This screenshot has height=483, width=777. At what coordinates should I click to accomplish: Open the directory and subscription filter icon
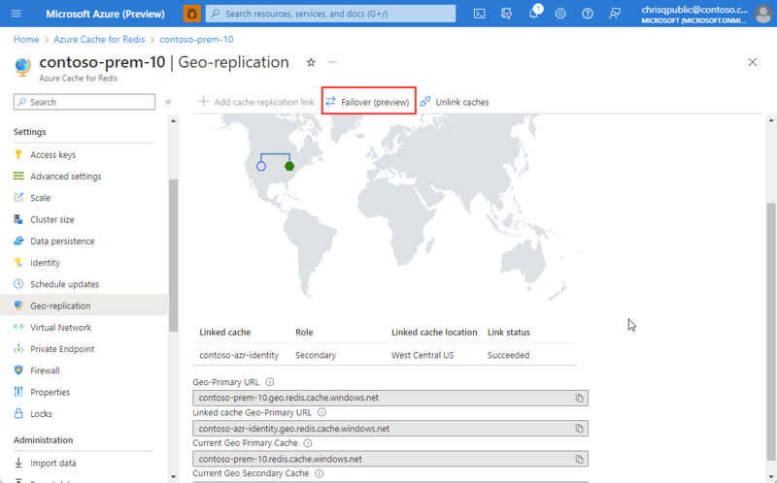506,14
